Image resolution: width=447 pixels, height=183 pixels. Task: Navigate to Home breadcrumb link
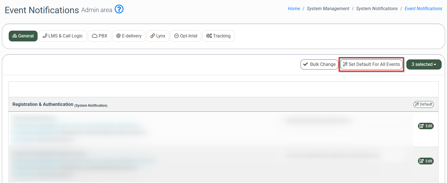[x=294, y=9]
